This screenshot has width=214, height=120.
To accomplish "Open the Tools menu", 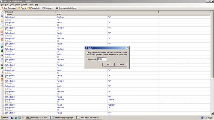I will click(31, 5).
